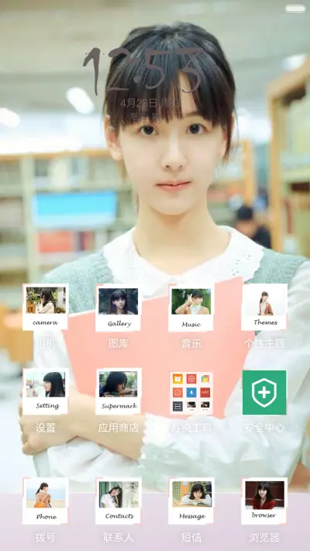Tap the 应用商店 label text

tap(119, 428)
